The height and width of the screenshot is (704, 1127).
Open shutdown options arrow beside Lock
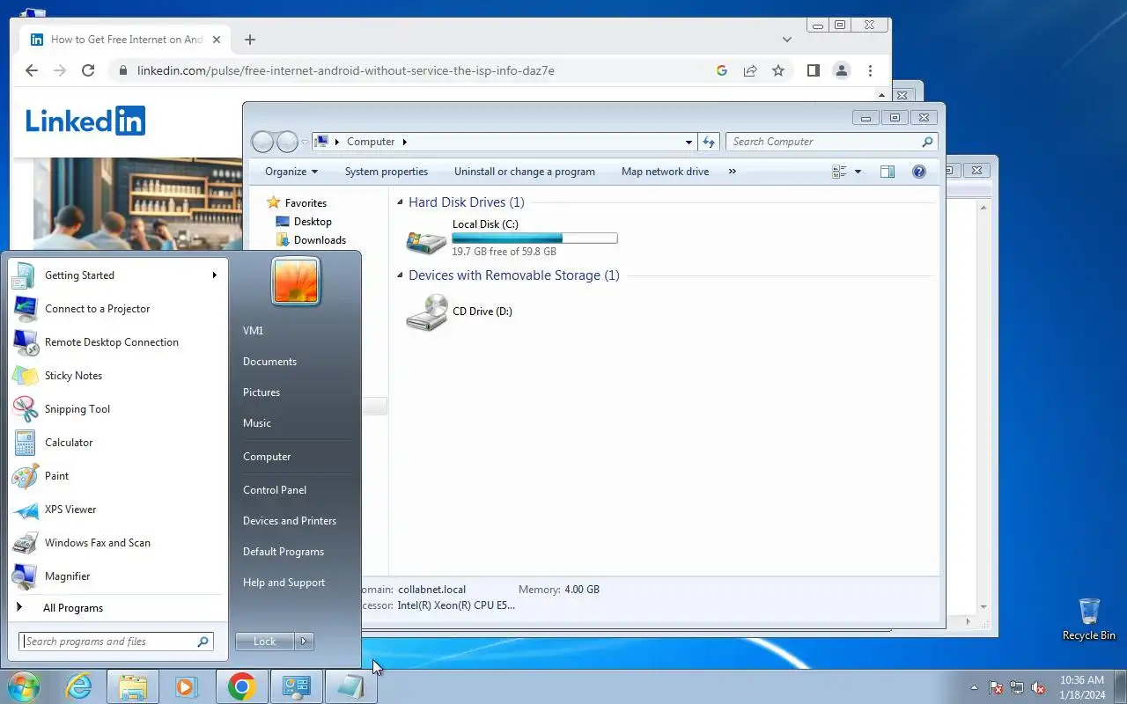[x=304, y=642]
